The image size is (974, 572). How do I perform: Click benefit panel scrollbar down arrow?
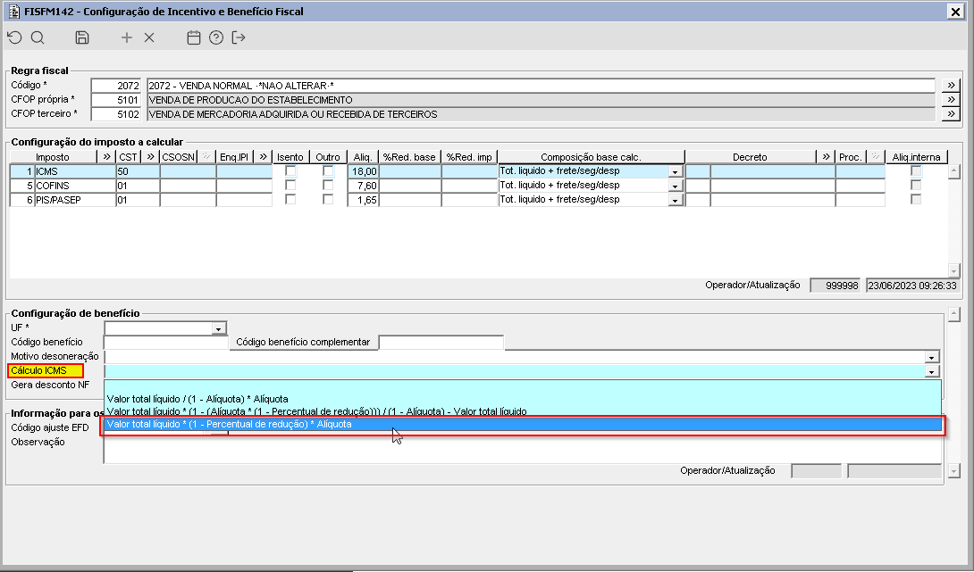coord(954,471)
